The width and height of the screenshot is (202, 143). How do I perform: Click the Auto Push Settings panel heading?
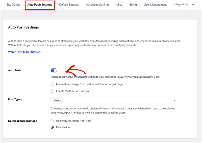coord(23,27)
